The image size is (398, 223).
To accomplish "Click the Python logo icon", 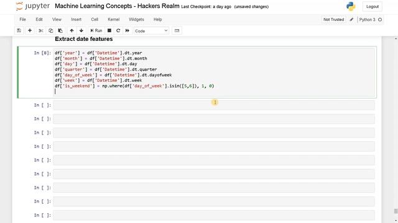I will pyautogui.click(x=351, y=6).
